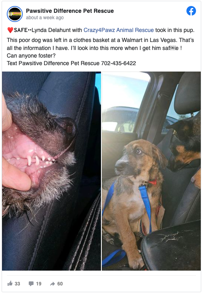Click the thumbs-up like icon
This screenshot has height=293, width=202.
coord(10,283)
